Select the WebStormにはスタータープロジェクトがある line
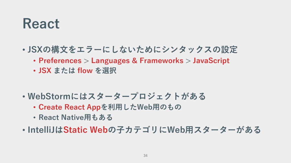Image resolution: width=291 pixels, height=163 pixels. [x=117, y=96]
